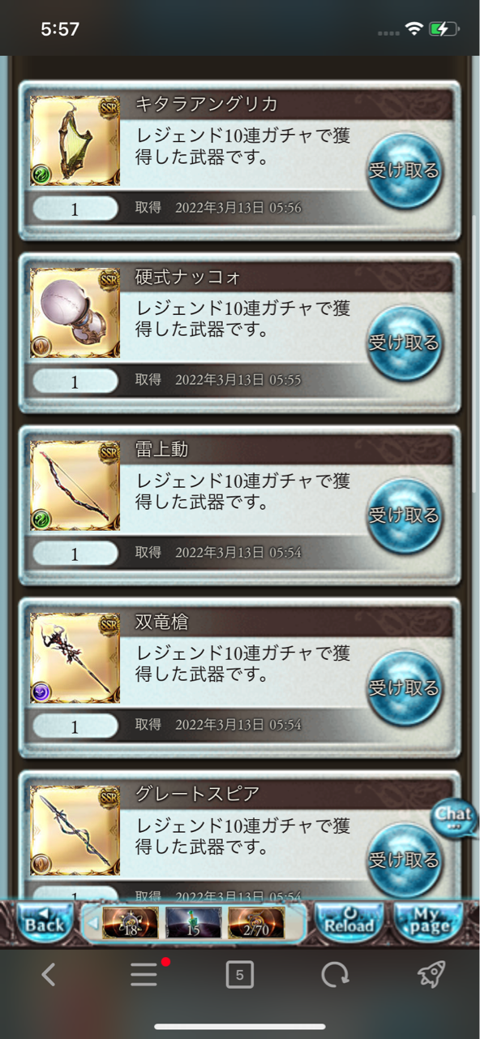
Task: Tap the 雷上動 bow weapon thumbnail
Action: [x=75, y=485]
